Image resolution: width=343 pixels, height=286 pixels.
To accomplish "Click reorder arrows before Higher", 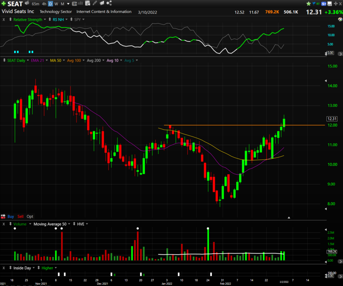I will tap(38, 268).
